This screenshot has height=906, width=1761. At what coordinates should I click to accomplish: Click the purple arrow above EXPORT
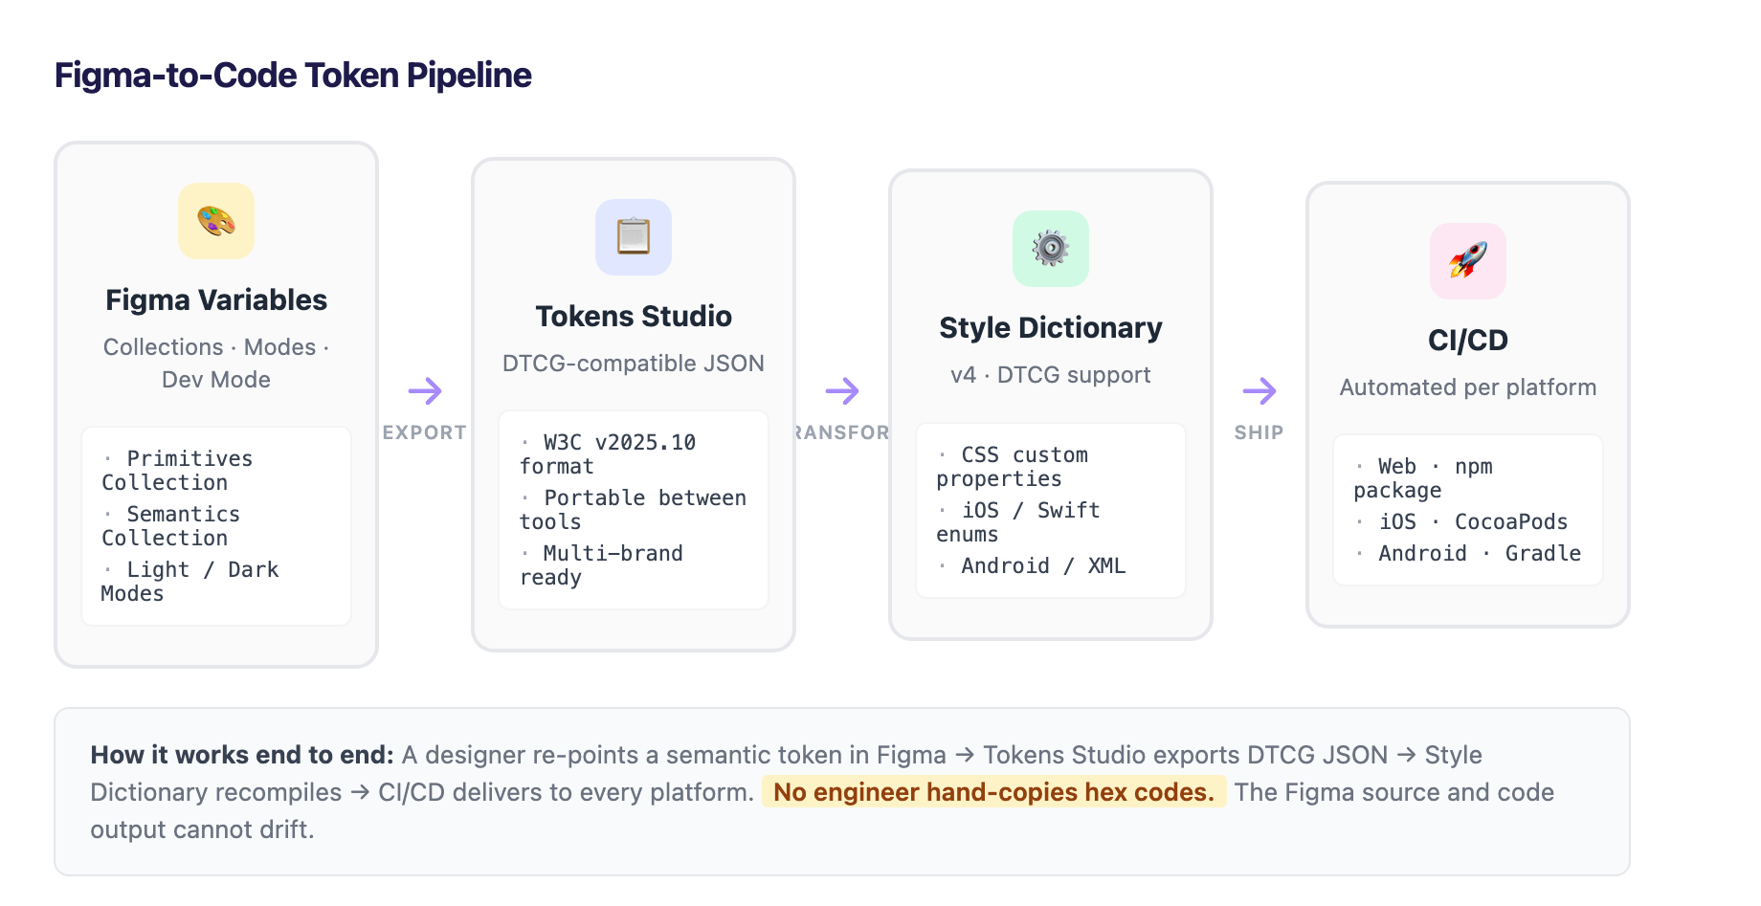pyautogui.click(x=425, y=390)
